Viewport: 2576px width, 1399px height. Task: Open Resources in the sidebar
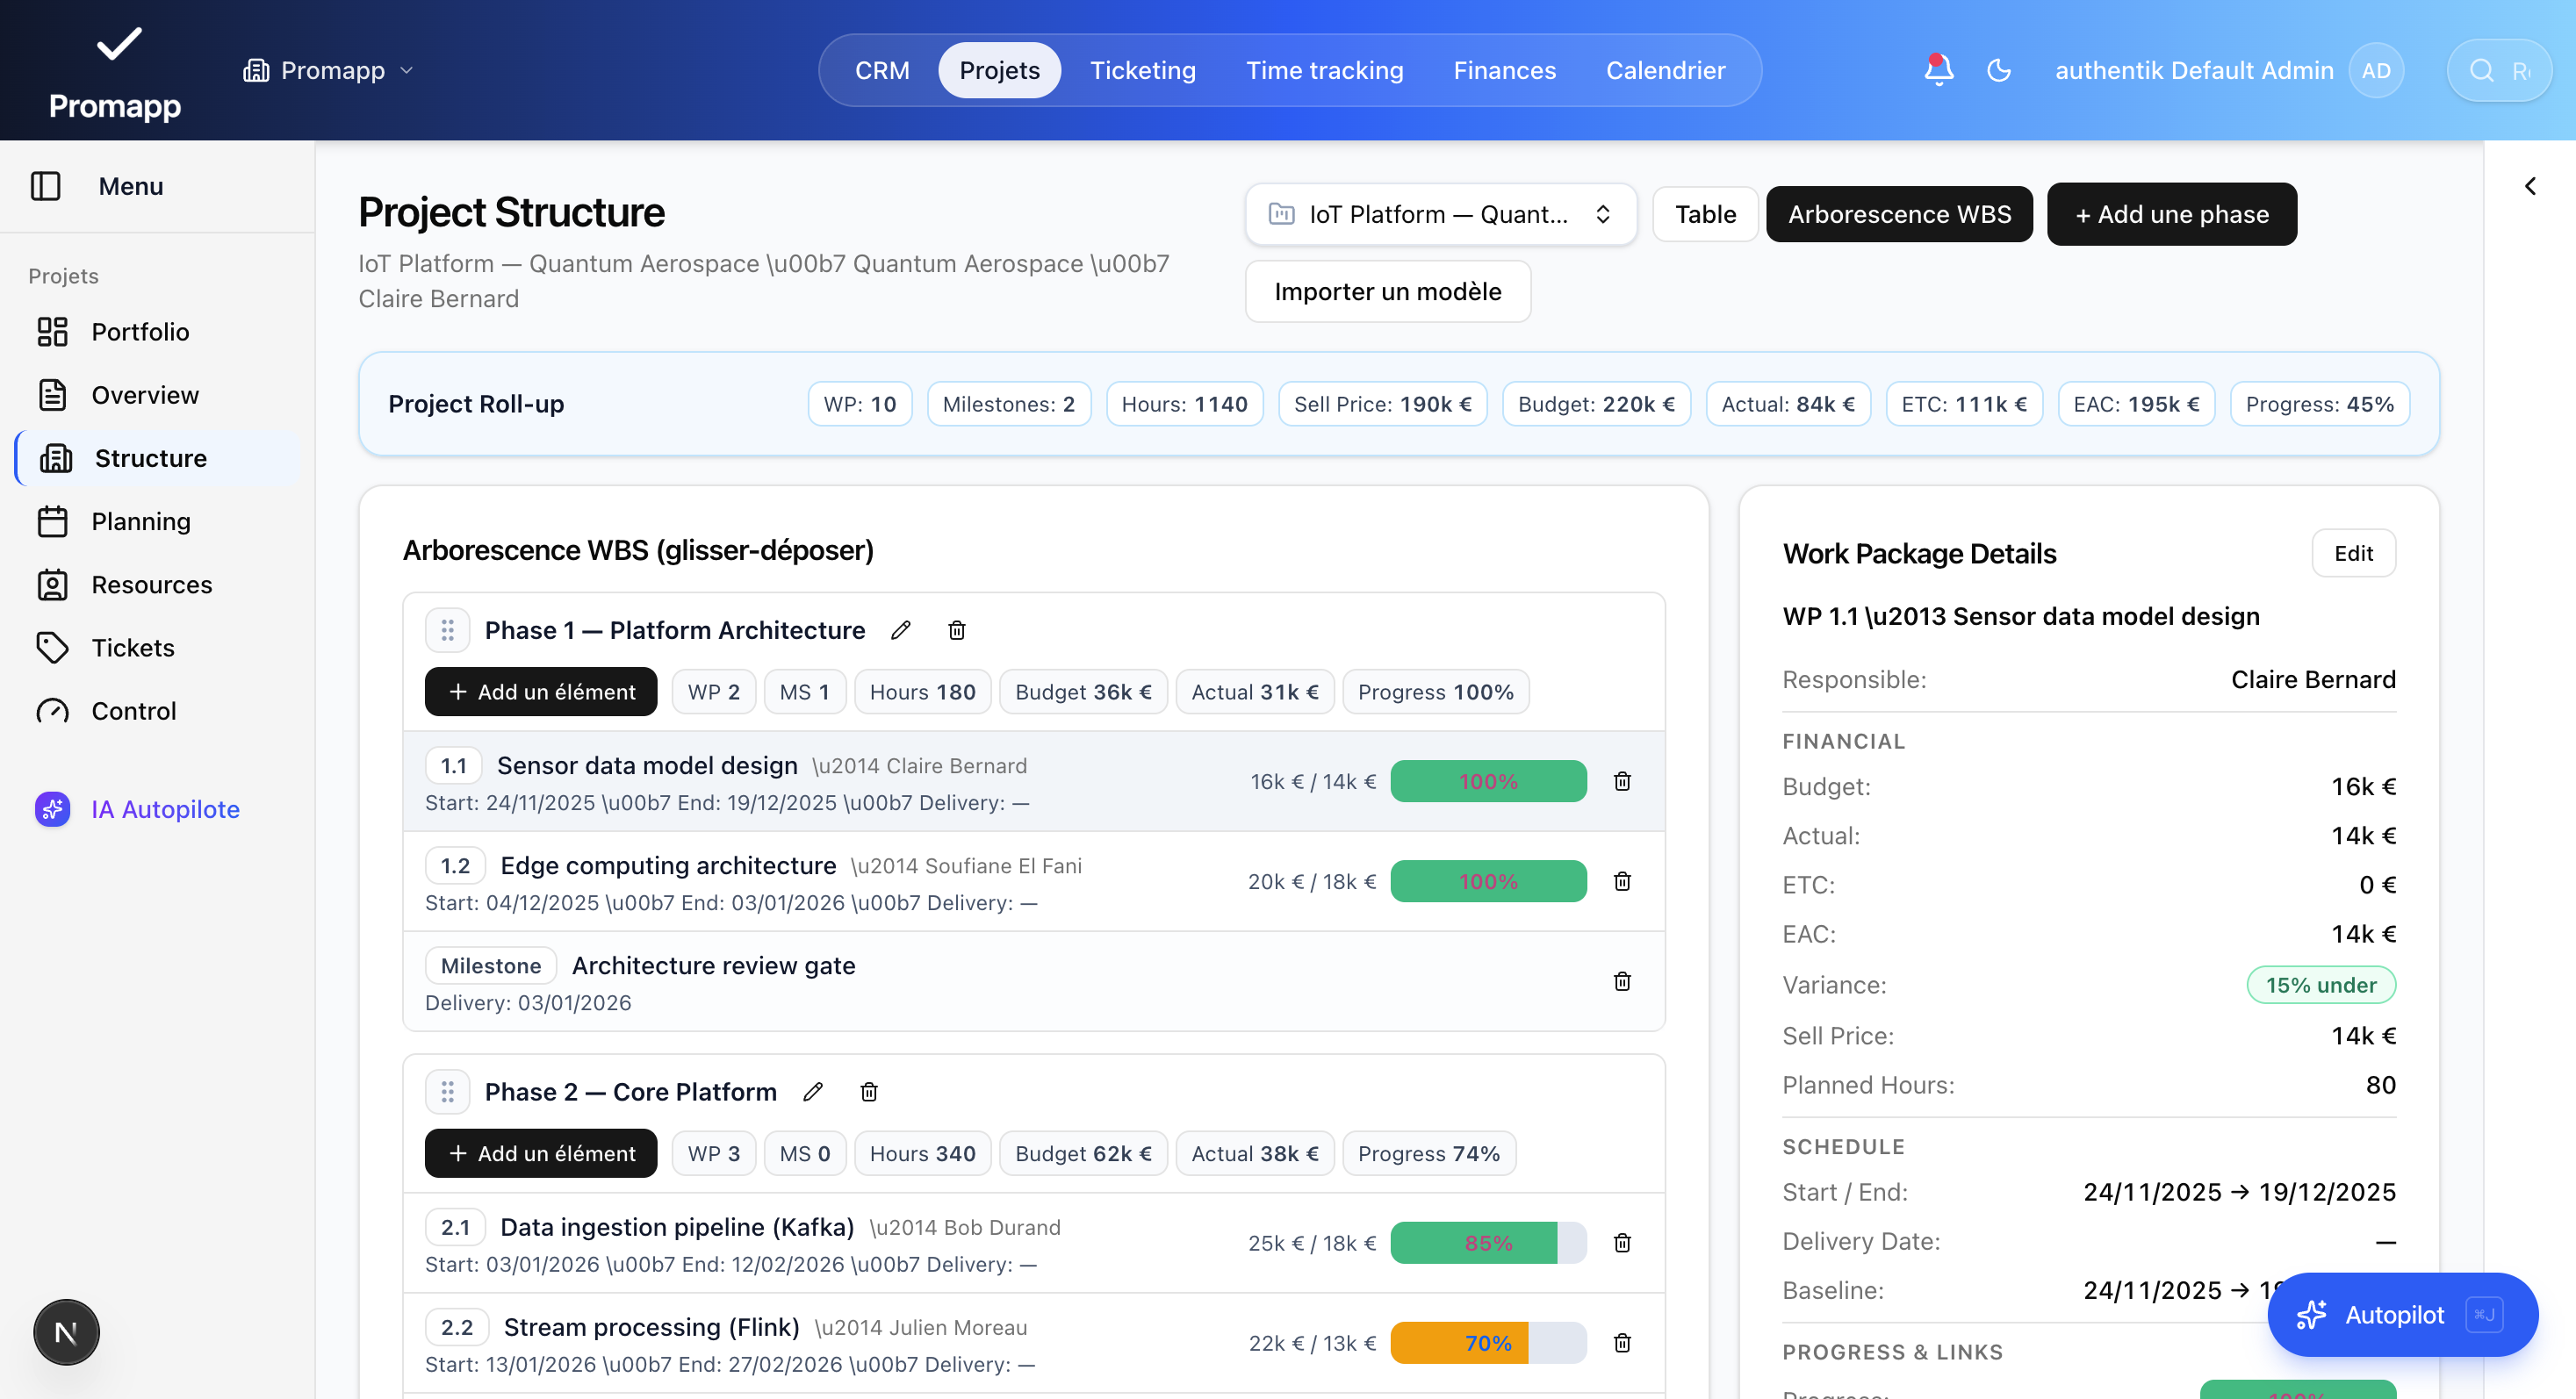tap(158, 585)
